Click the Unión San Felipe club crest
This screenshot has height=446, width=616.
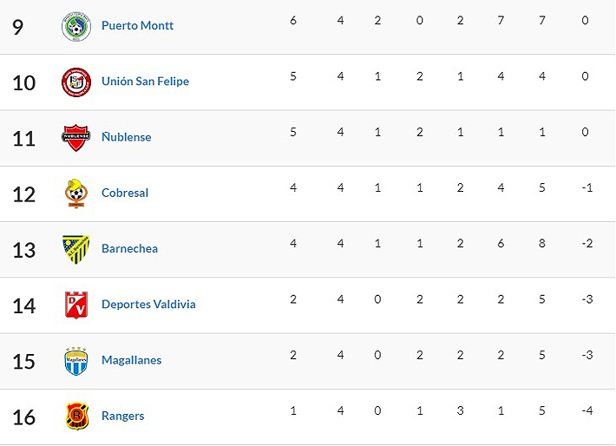pyautogui.click(x=76, y=82)
